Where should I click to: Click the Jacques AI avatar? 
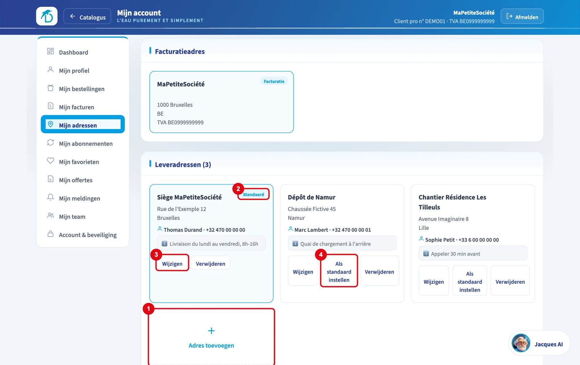point(521,343)
